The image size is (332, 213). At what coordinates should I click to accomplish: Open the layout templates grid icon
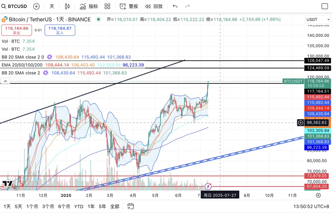[x=108, y=6]
